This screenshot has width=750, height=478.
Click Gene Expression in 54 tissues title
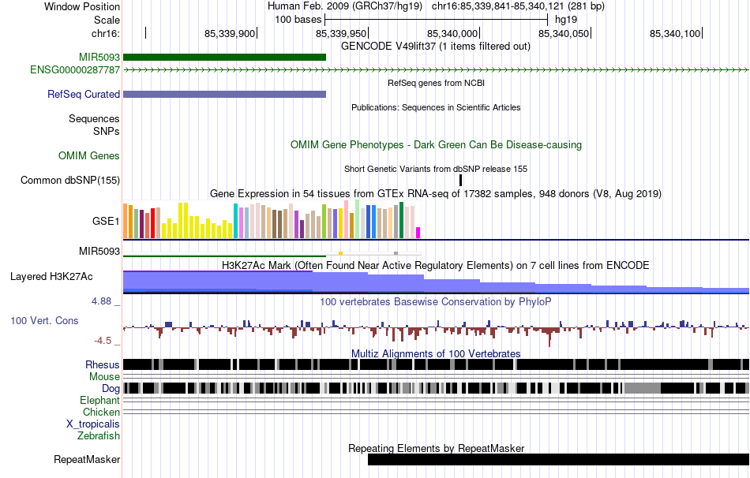(x=436, y=193)
